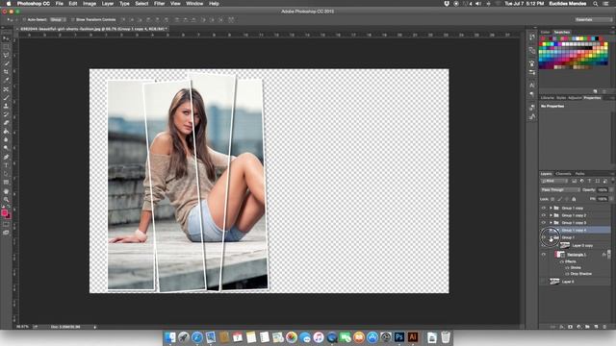The image size is (616, 346).
Task: Open Safari from the Dock
Action: point(196,337)
